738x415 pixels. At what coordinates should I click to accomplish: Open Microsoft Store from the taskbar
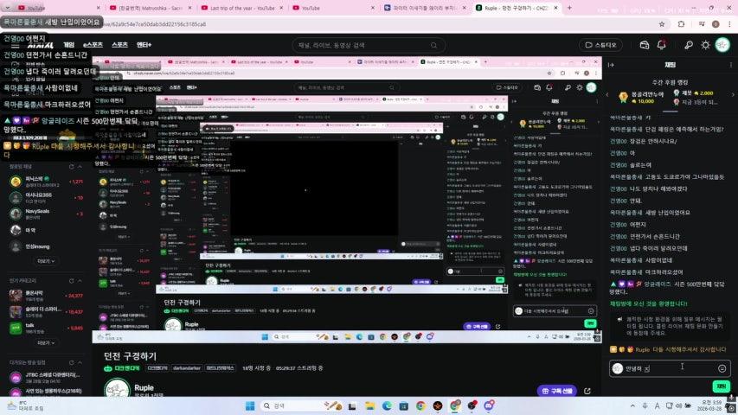click(x=403, y=405)
